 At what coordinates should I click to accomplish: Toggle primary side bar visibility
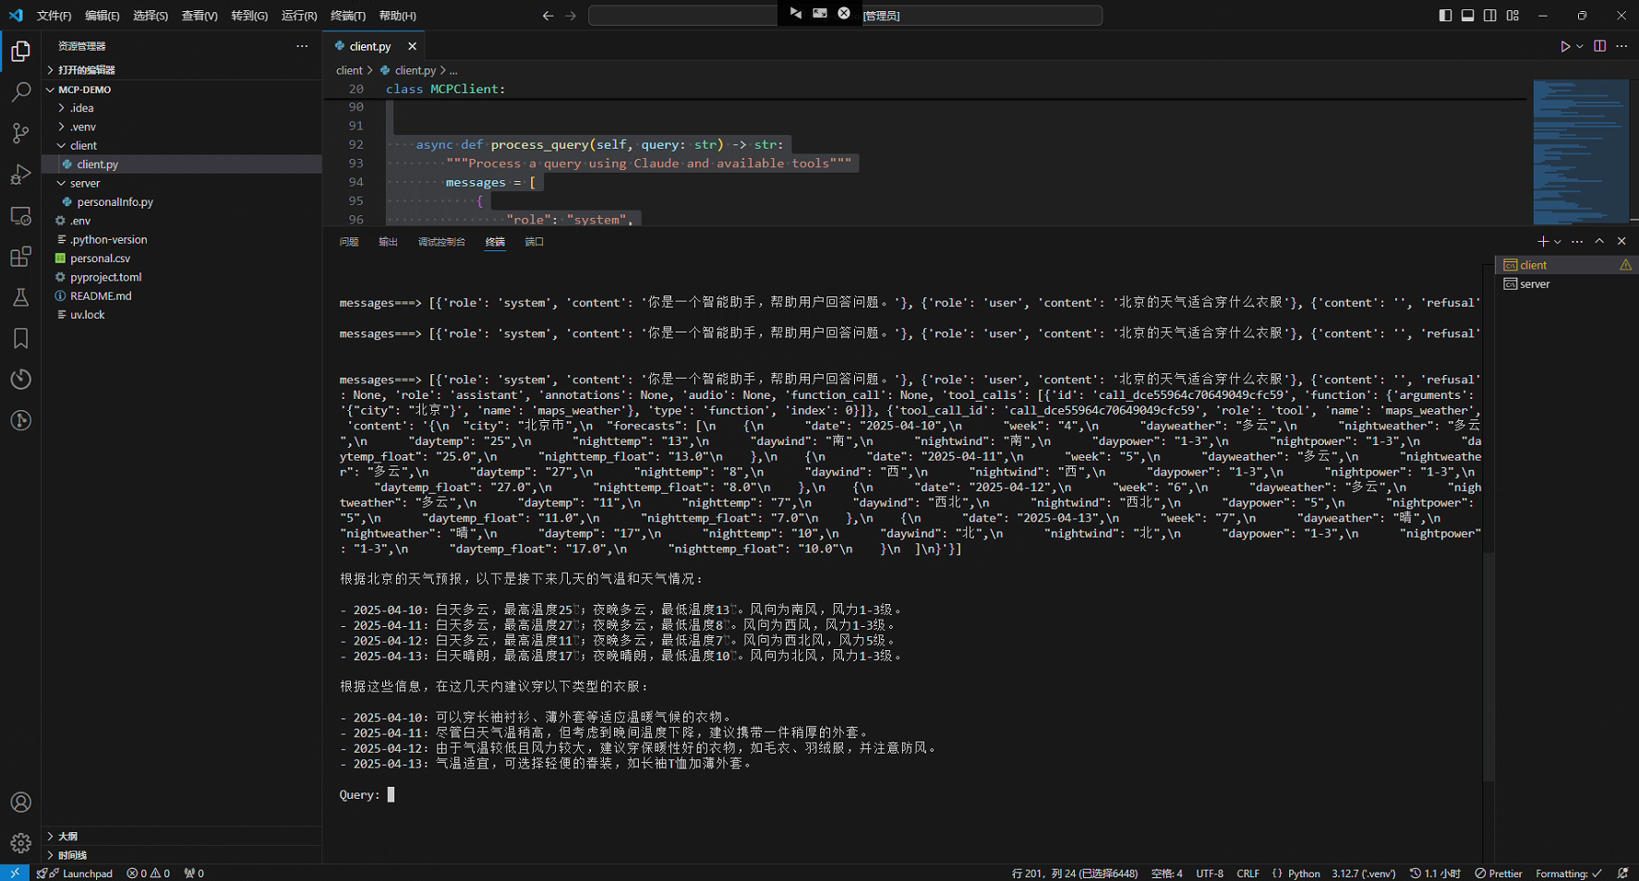pos(1445,16)
